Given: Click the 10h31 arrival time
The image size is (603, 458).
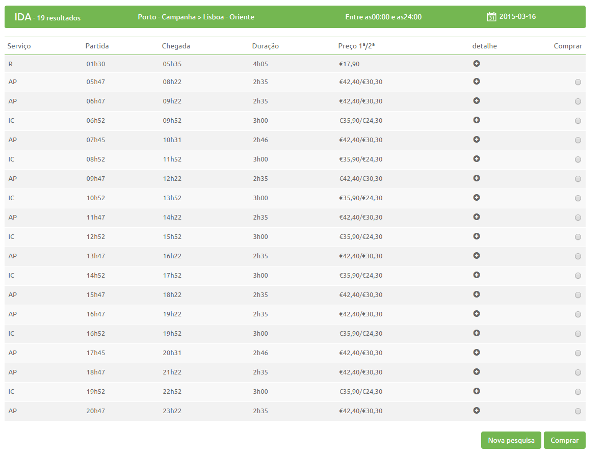Looking at the screenshot, I should point(172,140).
